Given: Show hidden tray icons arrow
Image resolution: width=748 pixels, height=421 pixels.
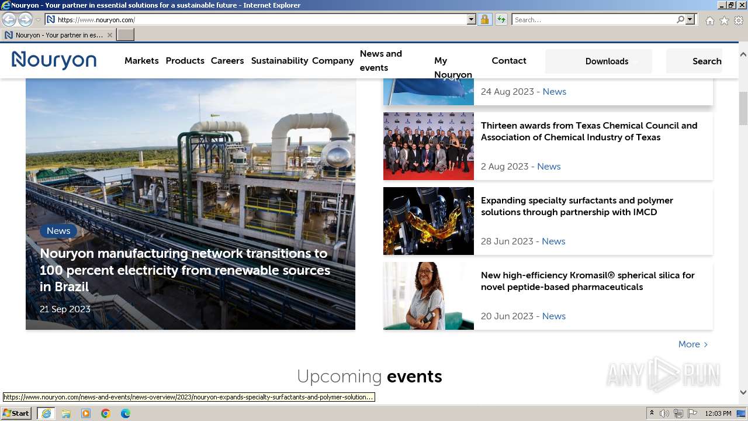Looking at the screenshot, I should click(652, 413).
